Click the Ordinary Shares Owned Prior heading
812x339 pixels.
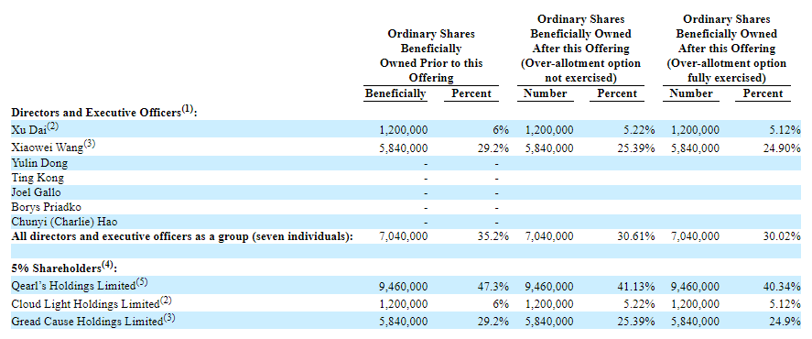point(431,56)
